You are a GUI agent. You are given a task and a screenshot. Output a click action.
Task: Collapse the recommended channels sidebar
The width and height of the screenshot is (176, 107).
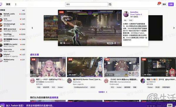tap(23, 10)
